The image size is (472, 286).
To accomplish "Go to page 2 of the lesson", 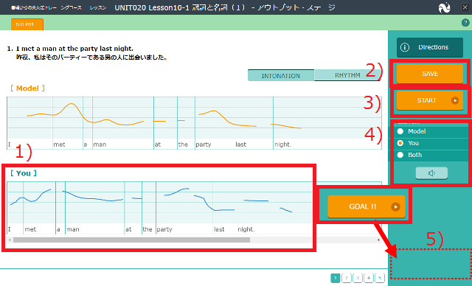I will point(347,278).
